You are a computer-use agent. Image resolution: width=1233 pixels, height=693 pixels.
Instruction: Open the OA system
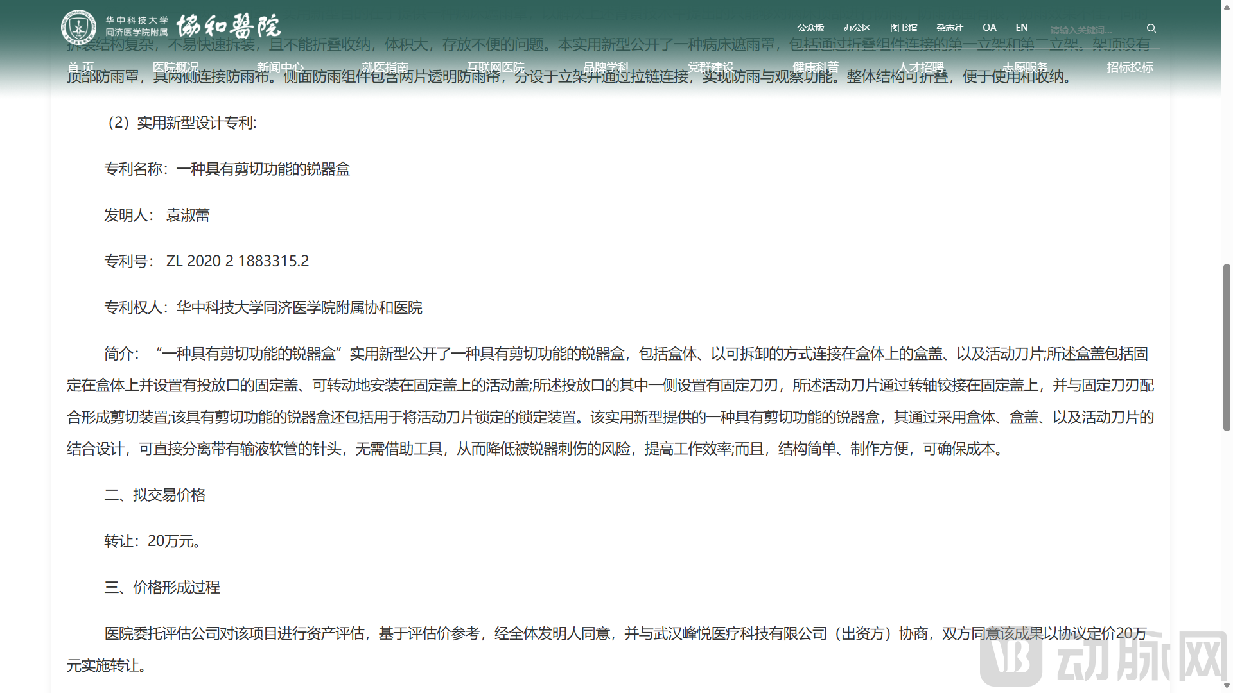pos(989,28)
